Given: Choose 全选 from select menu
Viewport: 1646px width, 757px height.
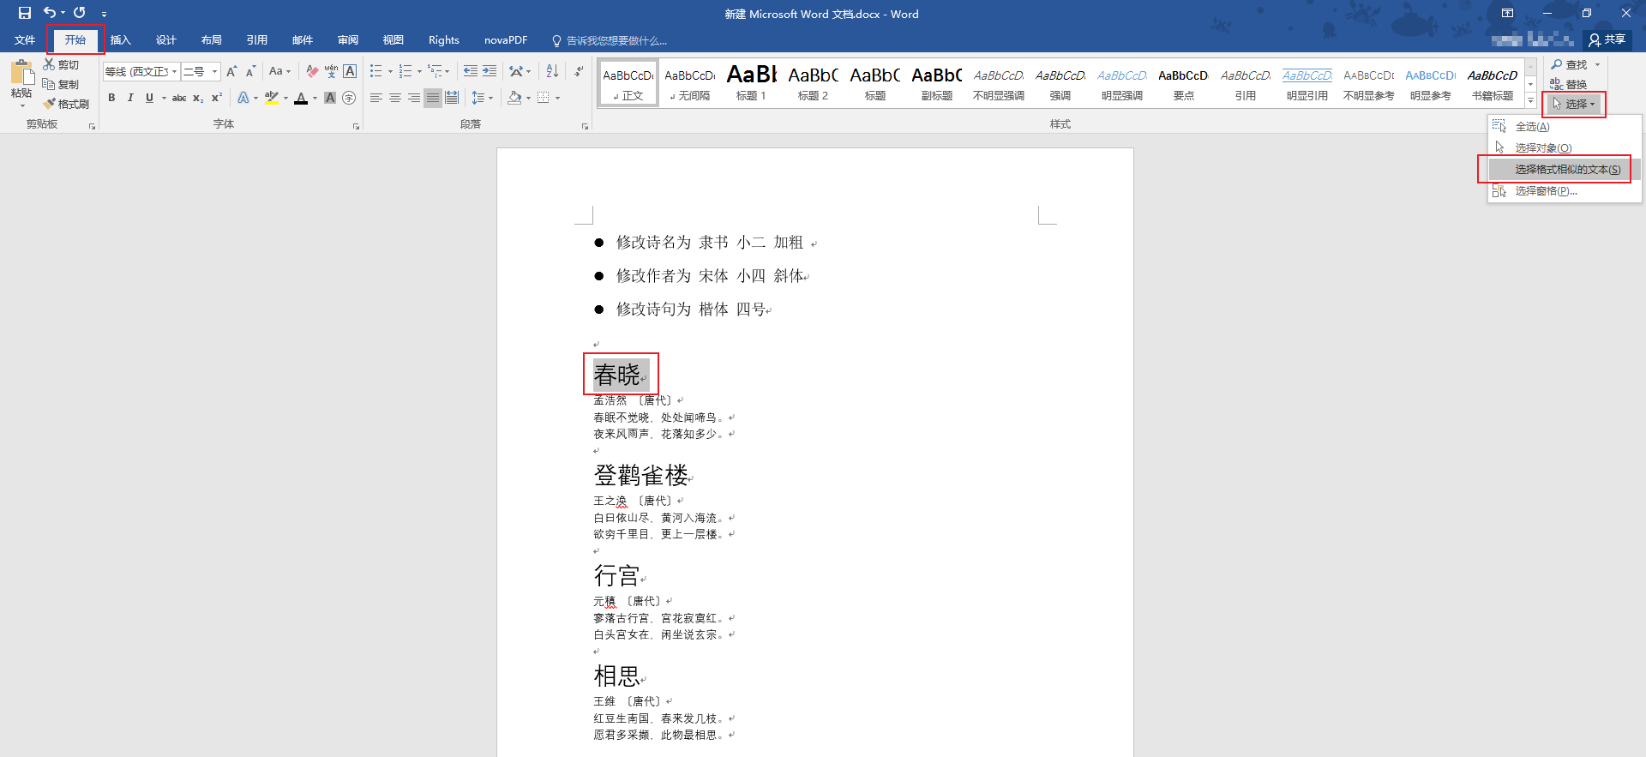Looking at the screenshot, I should click(1565, 126).
